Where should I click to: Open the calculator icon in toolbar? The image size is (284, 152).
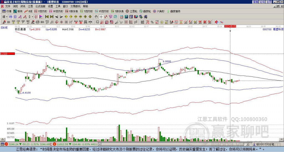coord(126,17)
